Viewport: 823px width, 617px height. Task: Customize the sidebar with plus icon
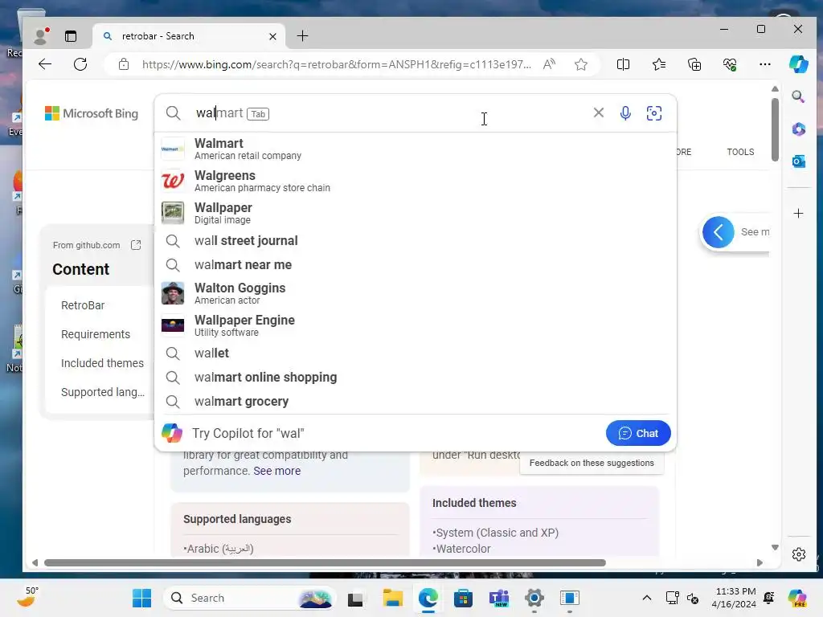pyautogui.click(x=798, y=214)
